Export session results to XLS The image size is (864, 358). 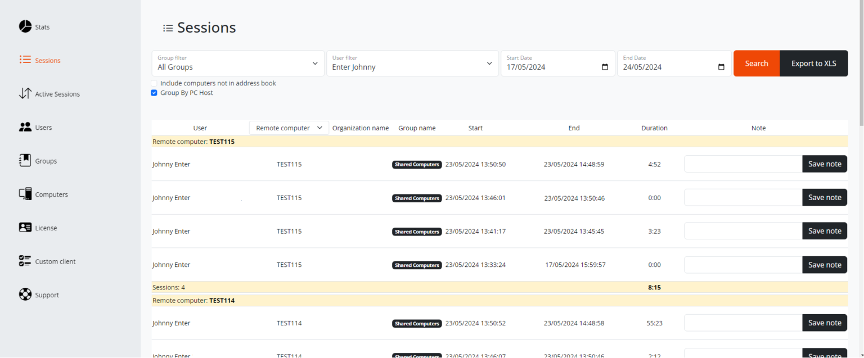coord(813,63)
